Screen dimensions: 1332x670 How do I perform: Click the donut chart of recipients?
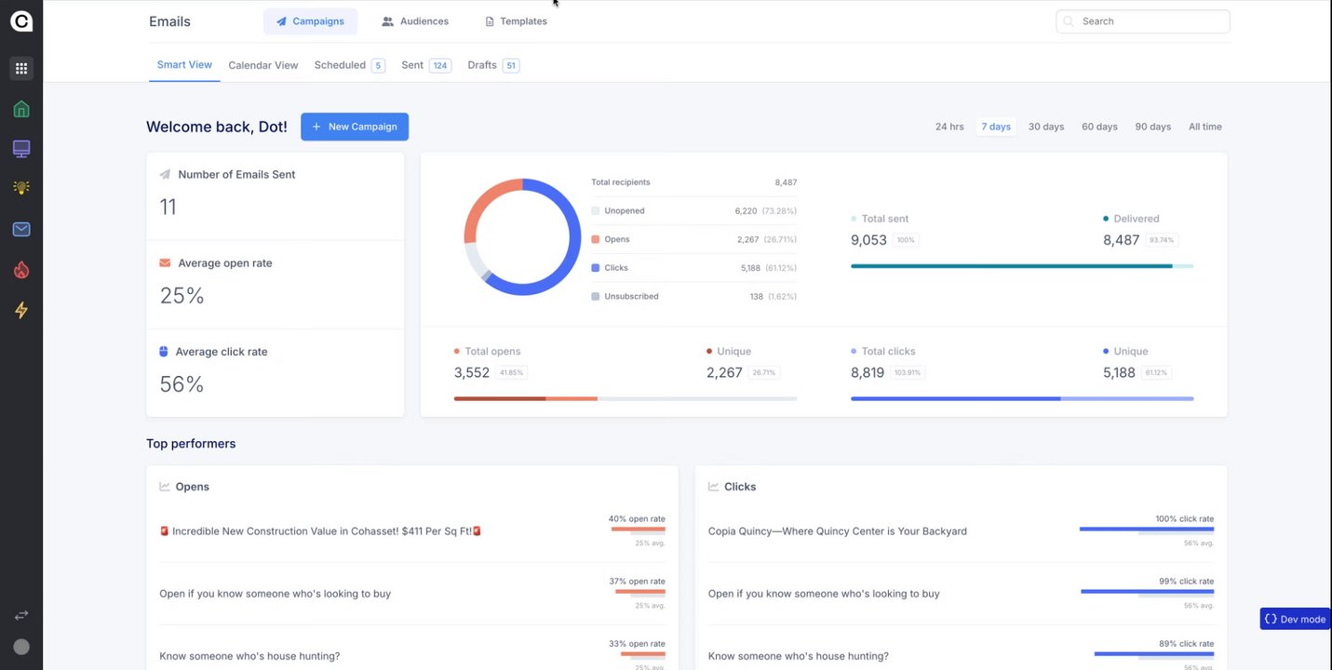pyautogui.click(x=522, y=236)
